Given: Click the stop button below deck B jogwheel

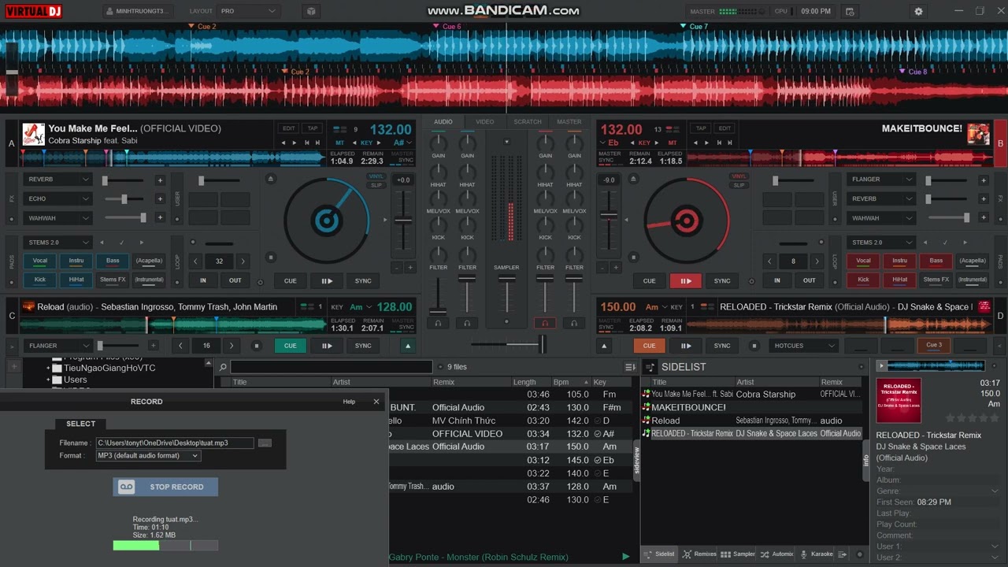Looking at the screenshot, I should pos(632,257).
